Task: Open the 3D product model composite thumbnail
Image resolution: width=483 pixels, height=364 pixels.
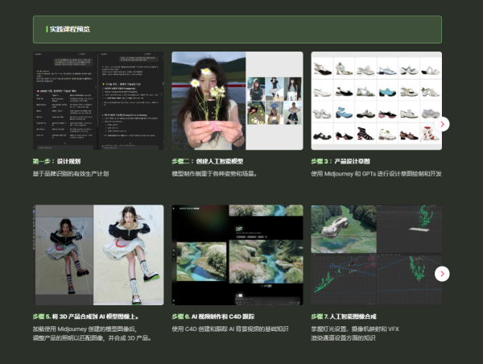Action: pyautogui.click(x=98, y=255)
